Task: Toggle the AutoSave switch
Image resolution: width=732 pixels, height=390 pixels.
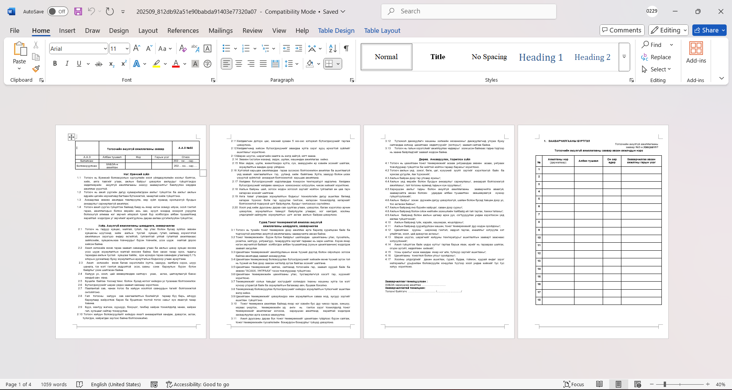Action: tap(58, 11)
